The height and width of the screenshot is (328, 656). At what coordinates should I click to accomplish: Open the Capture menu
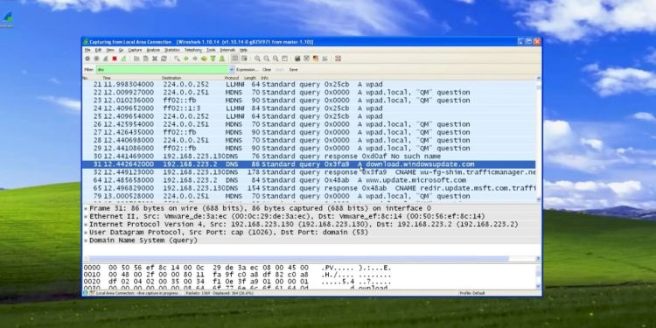click(135, 50)
